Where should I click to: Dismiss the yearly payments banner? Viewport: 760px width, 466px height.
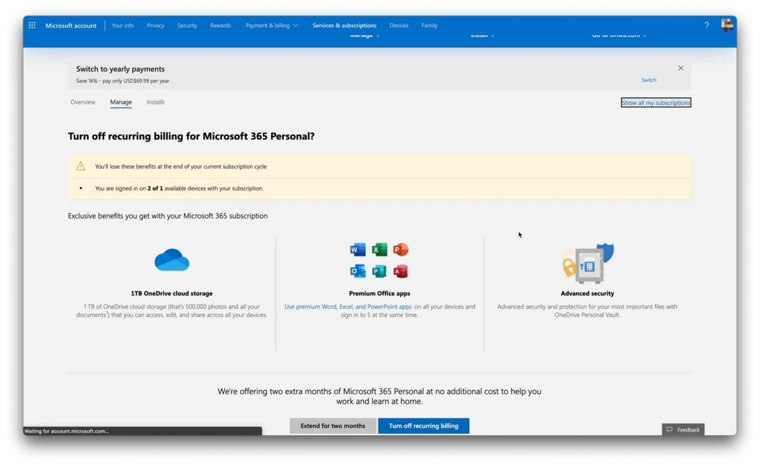[x=681, y=68]
